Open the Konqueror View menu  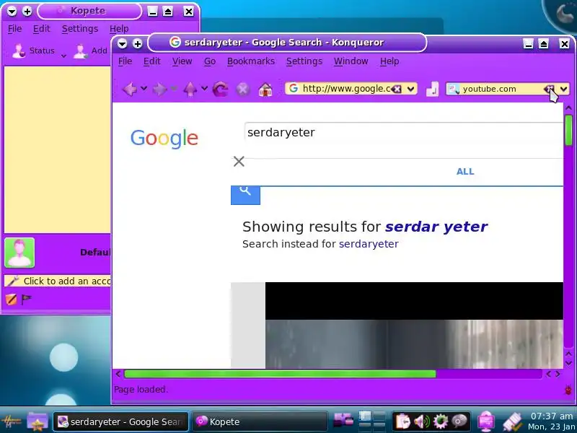tap(182, 61)
